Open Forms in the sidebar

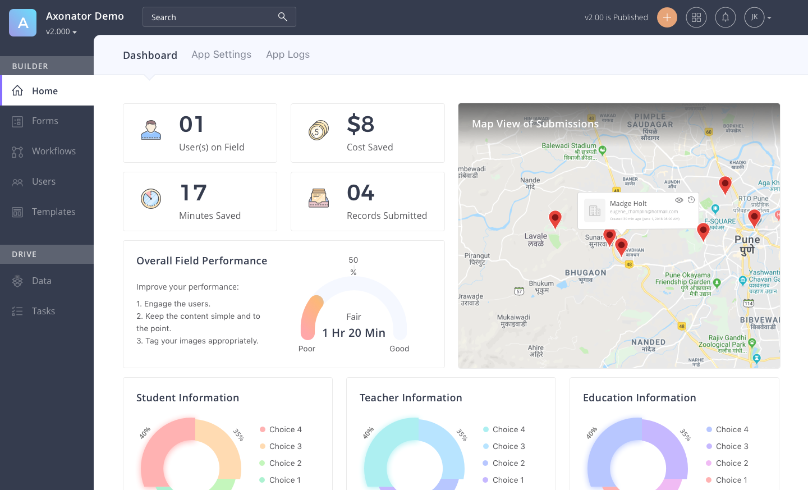click(47, 121)
